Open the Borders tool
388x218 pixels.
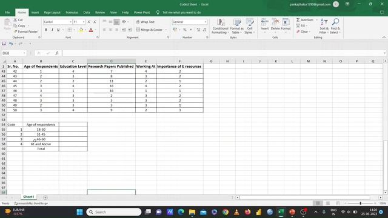pos(70,30)
